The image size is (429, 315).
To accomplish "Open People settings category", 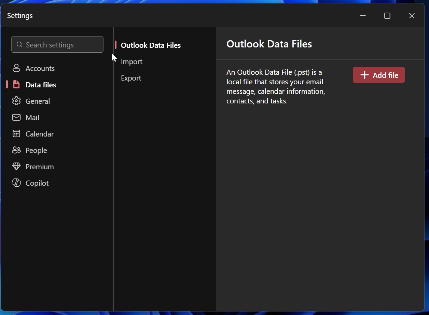I will pyautogui.click(x=36, y=150).
